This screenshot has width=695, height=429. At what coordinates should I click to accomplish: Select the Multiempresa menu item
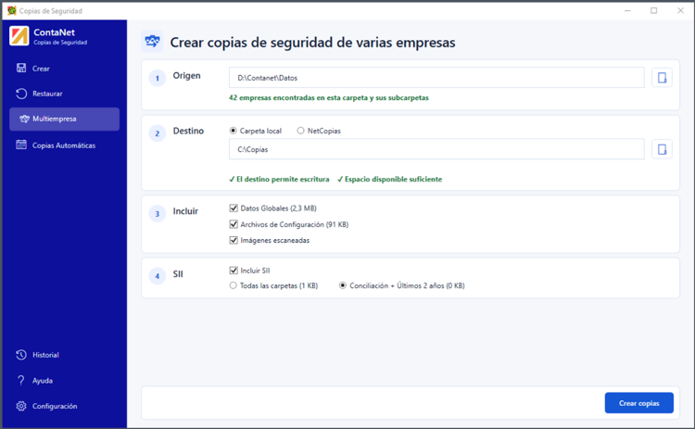point(64,119)
